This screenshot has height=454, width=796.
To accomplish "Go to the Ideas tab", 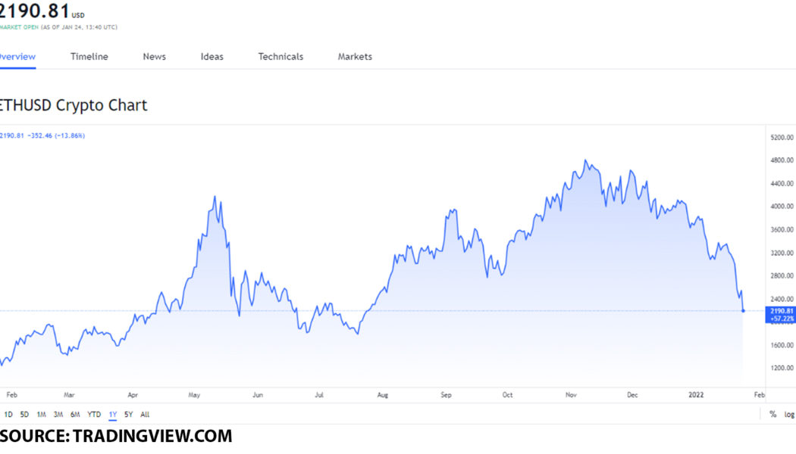I will coord(212,57).
